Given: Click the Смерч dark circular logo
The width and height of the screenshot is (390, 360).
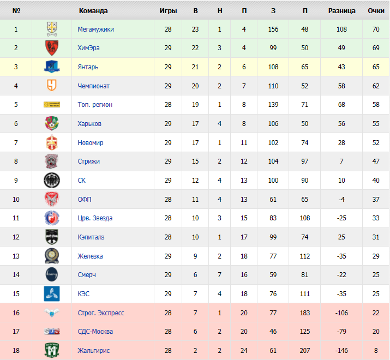Looking at the screenshot, I should click(52, 275).
